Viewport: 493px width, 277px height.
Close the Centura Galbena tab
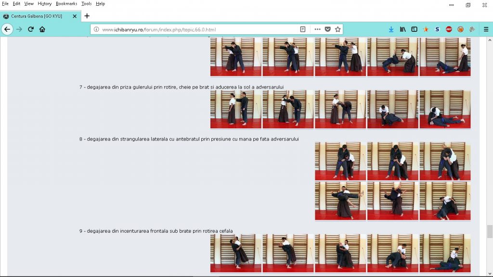(x=75, y=16)
